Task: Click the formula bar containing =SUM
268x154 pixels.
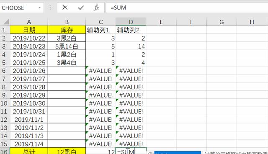Action: [x=187, y=8]
